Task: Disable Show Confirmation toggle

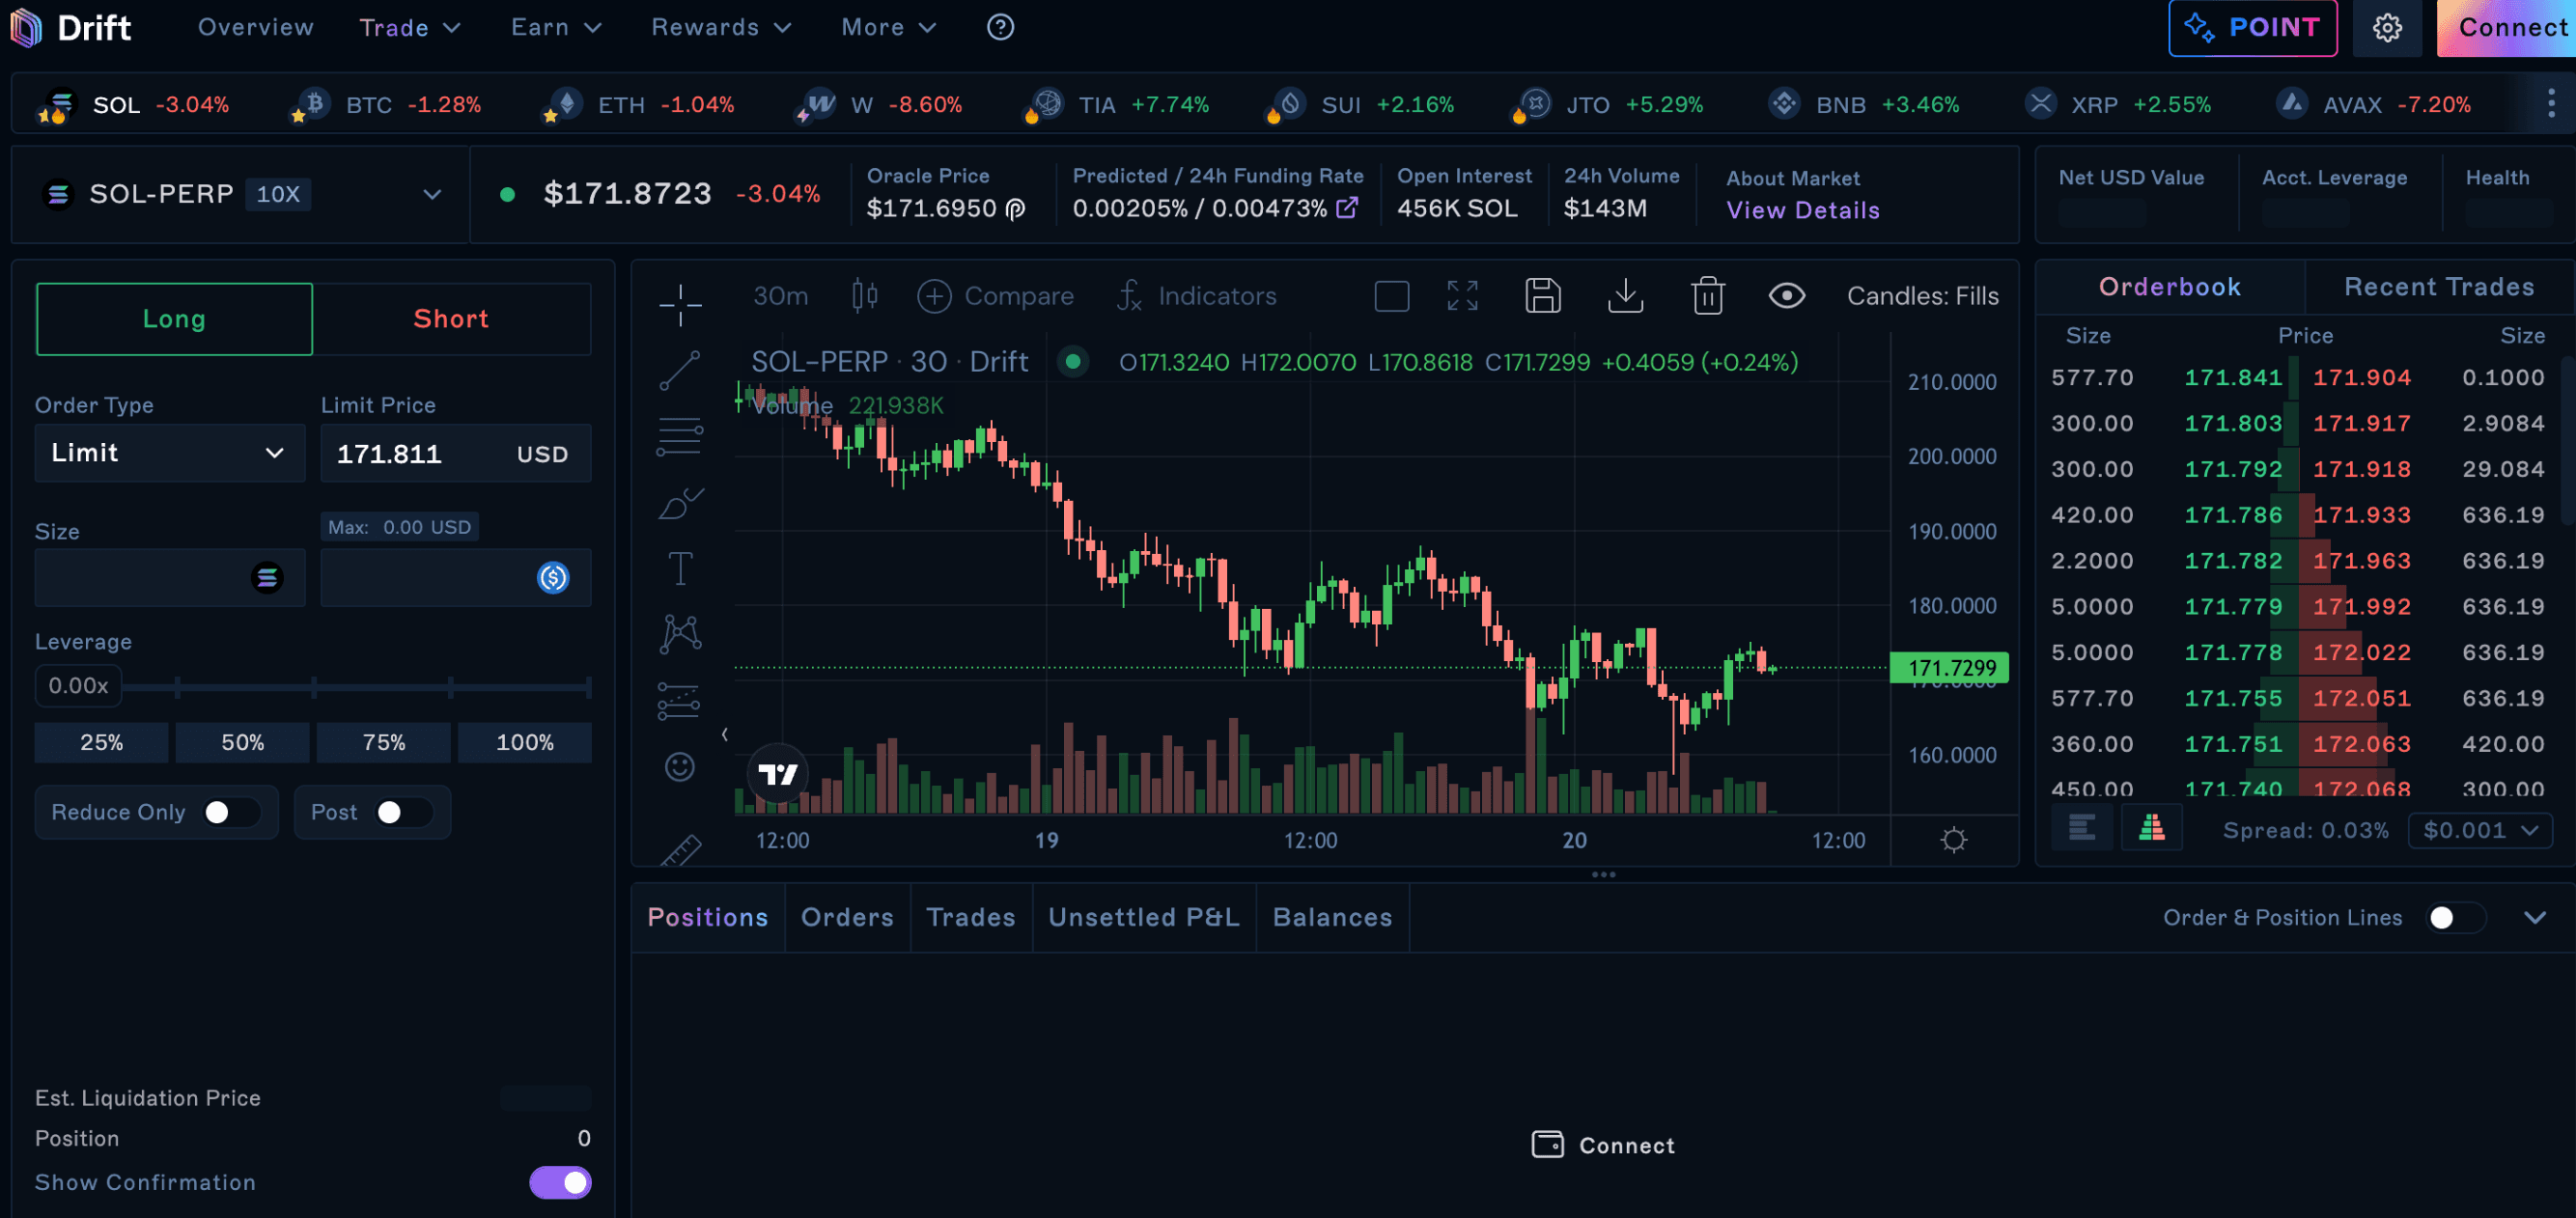Action: click(x=560, y=1182)
